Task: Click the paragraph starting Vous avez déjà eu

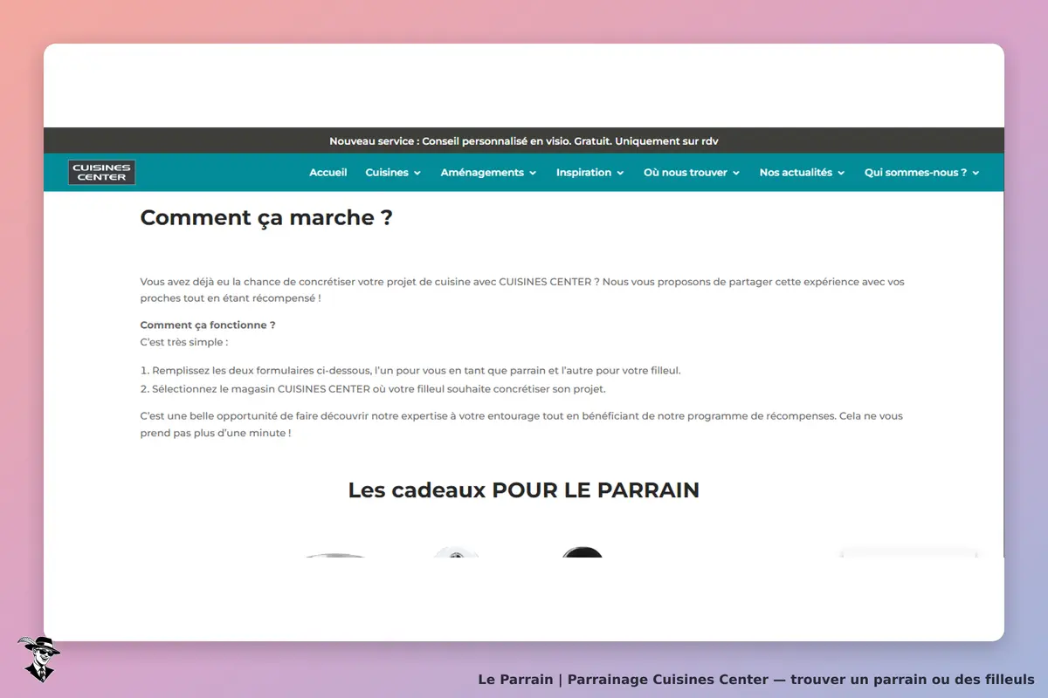Action: tap(522, 290)
